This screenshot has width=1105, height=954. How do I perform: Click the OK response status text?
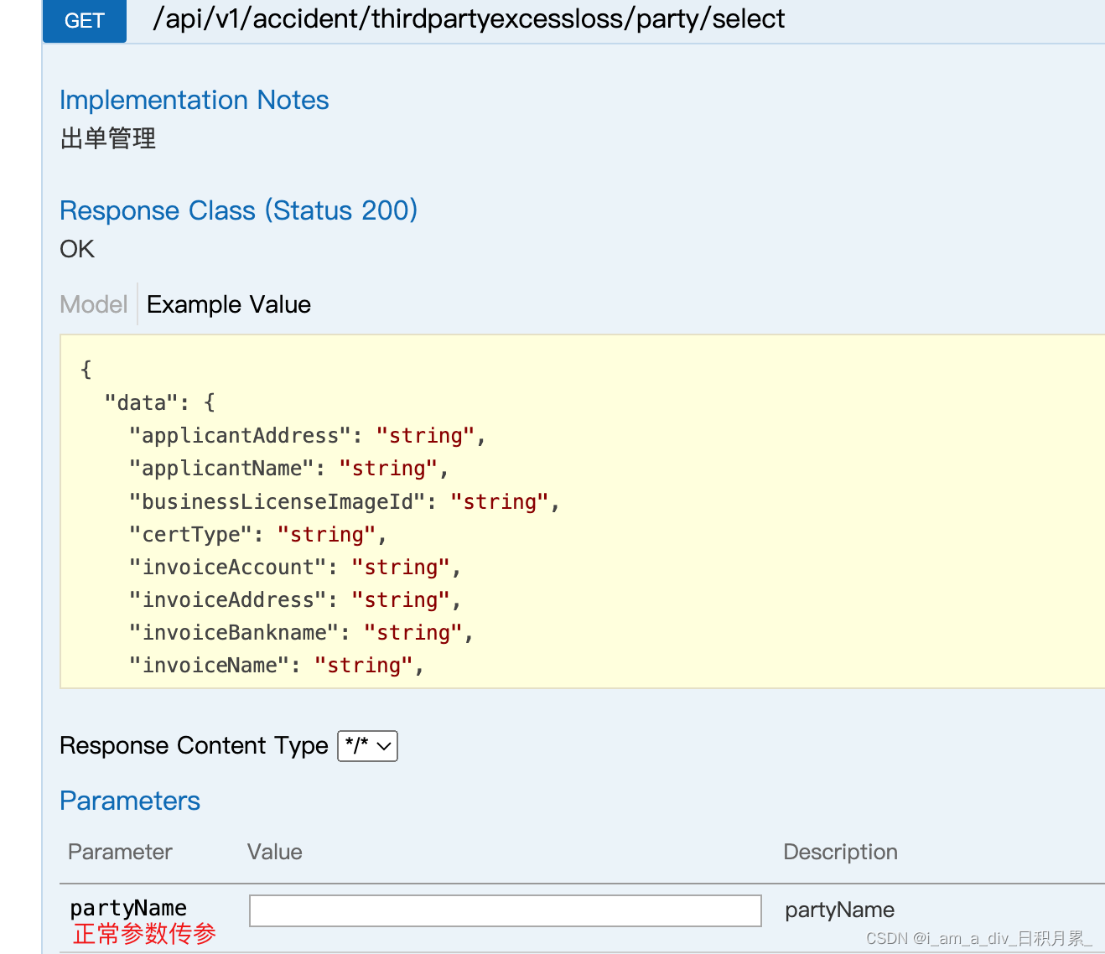click(x=77, y=249)
